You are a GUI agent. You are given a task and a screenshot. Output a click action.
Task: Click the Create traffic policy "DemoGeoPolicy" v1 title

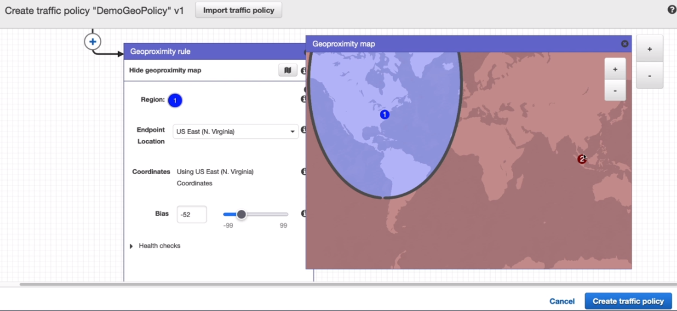coord(94,11)
